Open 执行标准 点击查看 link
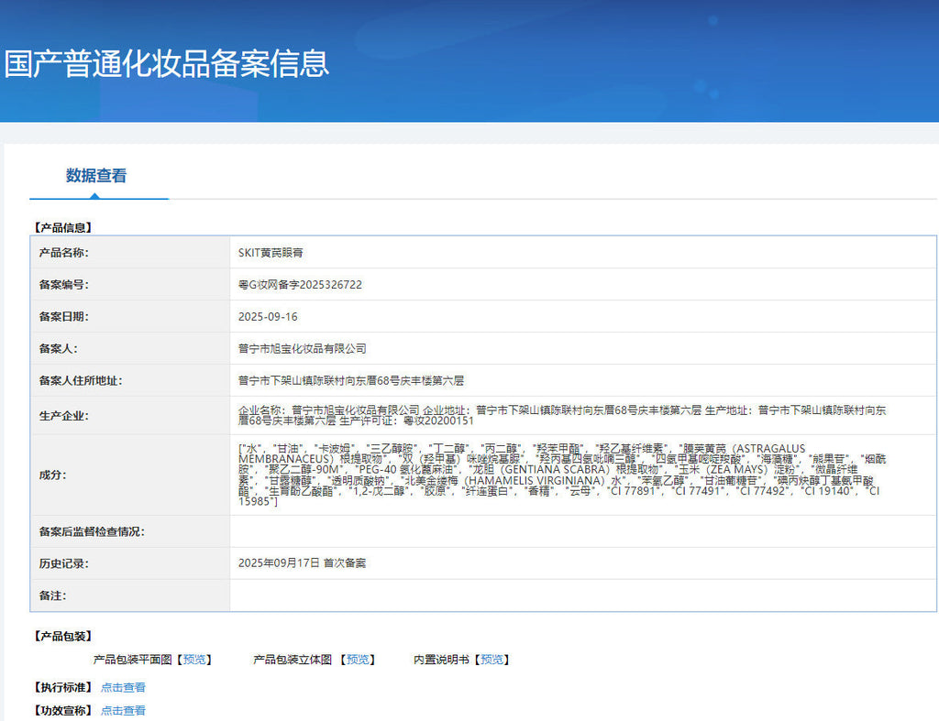The width and height of the screenshot is (939, 721). (x=123, y=687)
